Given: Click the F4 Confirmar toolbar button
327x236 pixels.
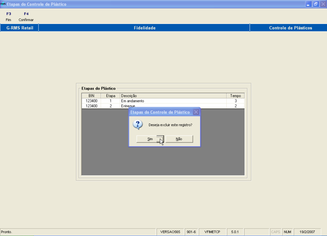Looking at the screenshot, I should 26,17.
